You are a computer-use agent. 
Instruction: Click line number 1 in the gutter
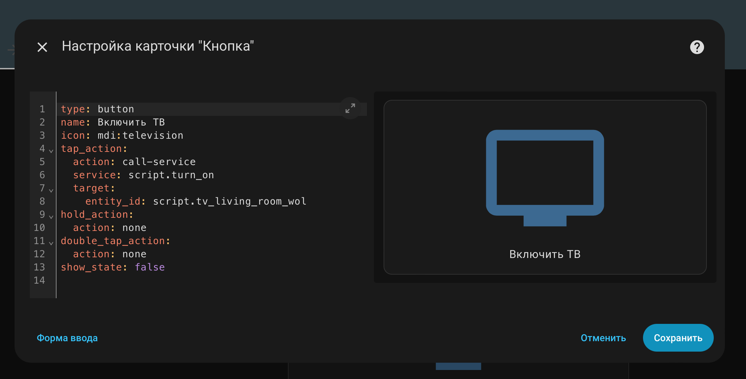(42, 109)
